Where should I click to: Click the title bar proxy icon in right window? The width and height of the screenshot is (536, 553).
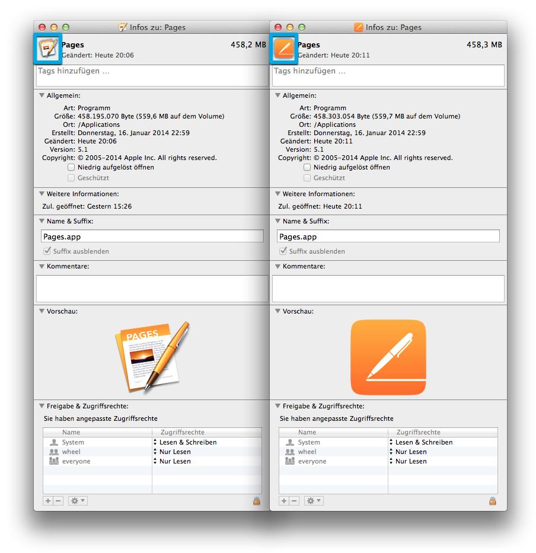(x=359, y=27)
